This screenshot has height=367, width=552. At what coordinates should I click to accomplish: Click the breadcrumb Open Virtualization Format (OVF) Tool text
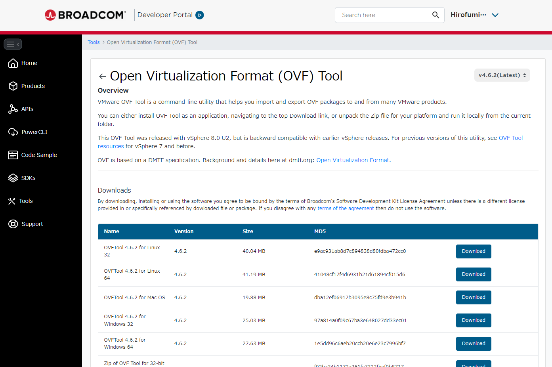(152, 42)
